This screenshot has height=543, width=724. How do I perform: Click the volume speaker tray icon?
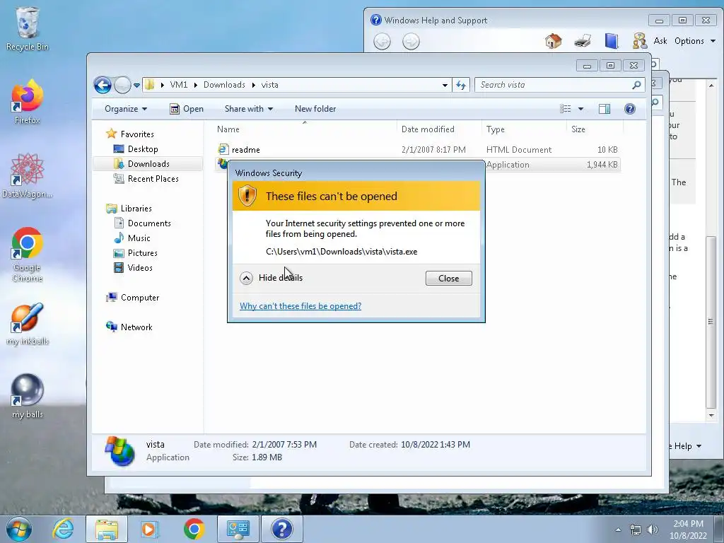(x=653, y=530)
